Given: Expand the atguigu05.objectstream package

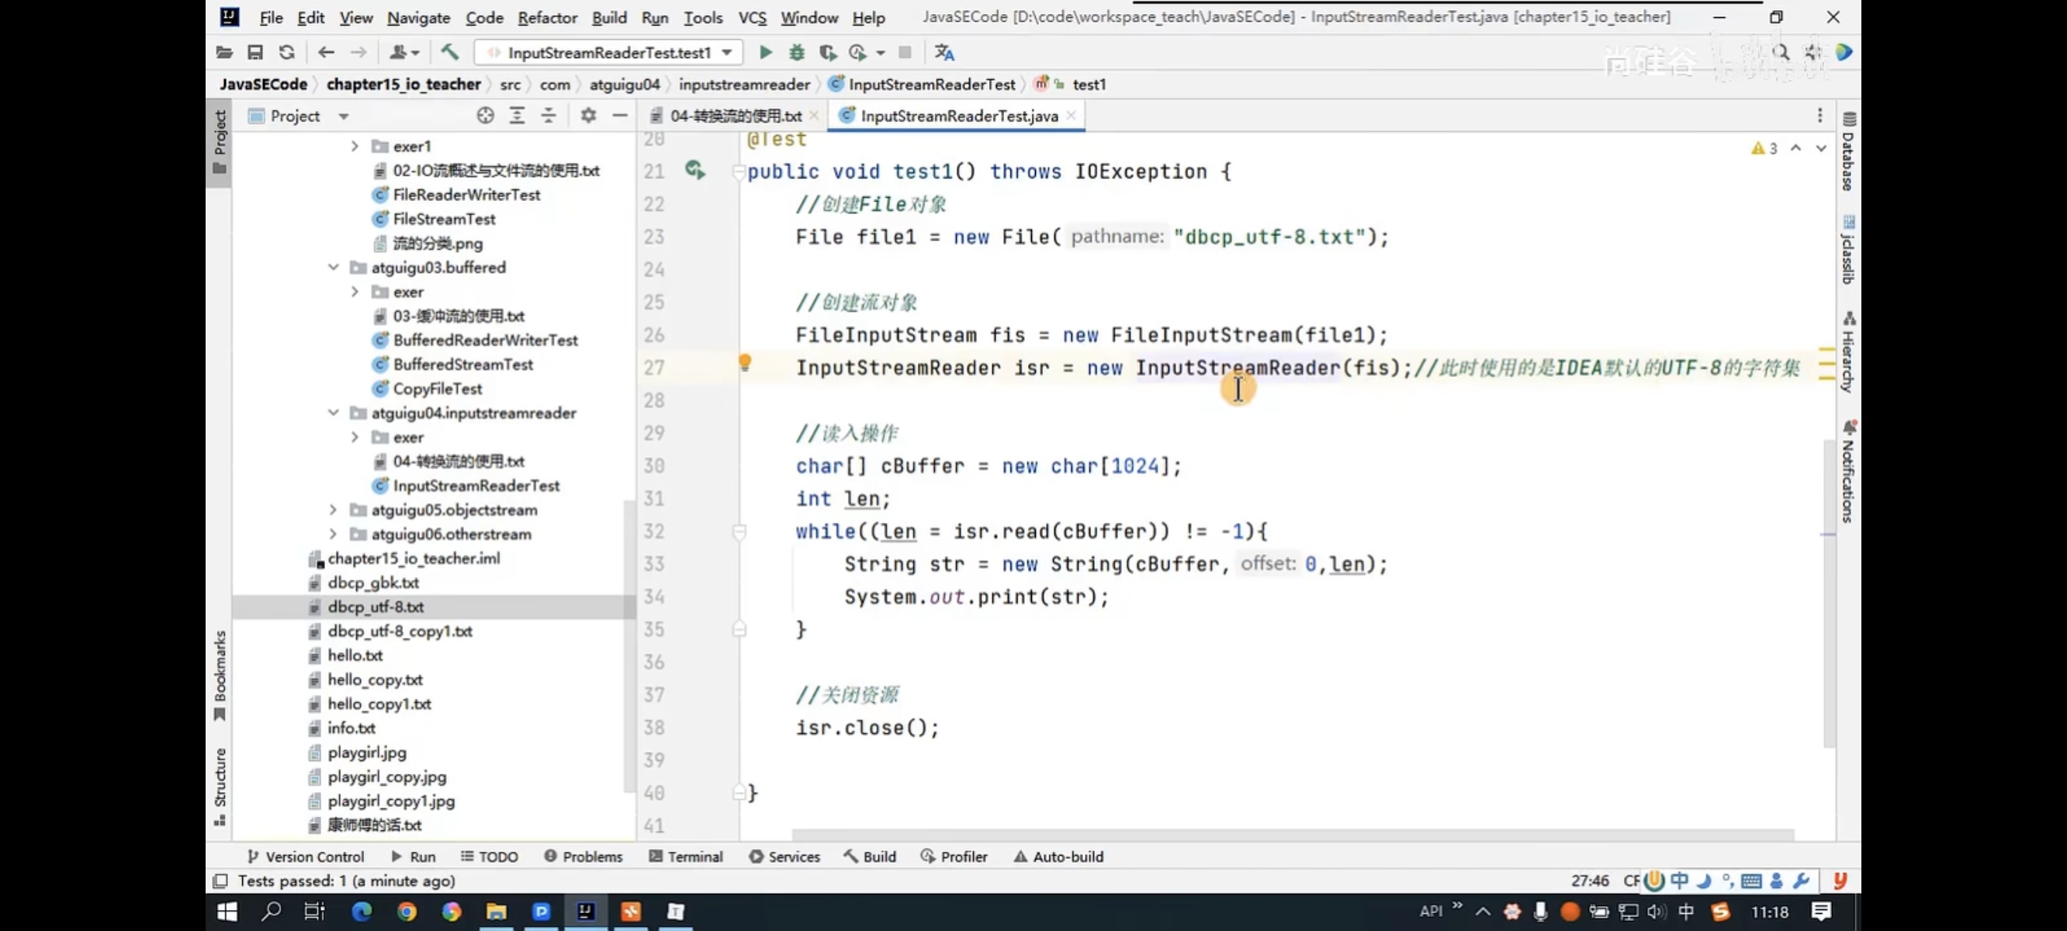Looking at the screenshot, I should point(333,510).
